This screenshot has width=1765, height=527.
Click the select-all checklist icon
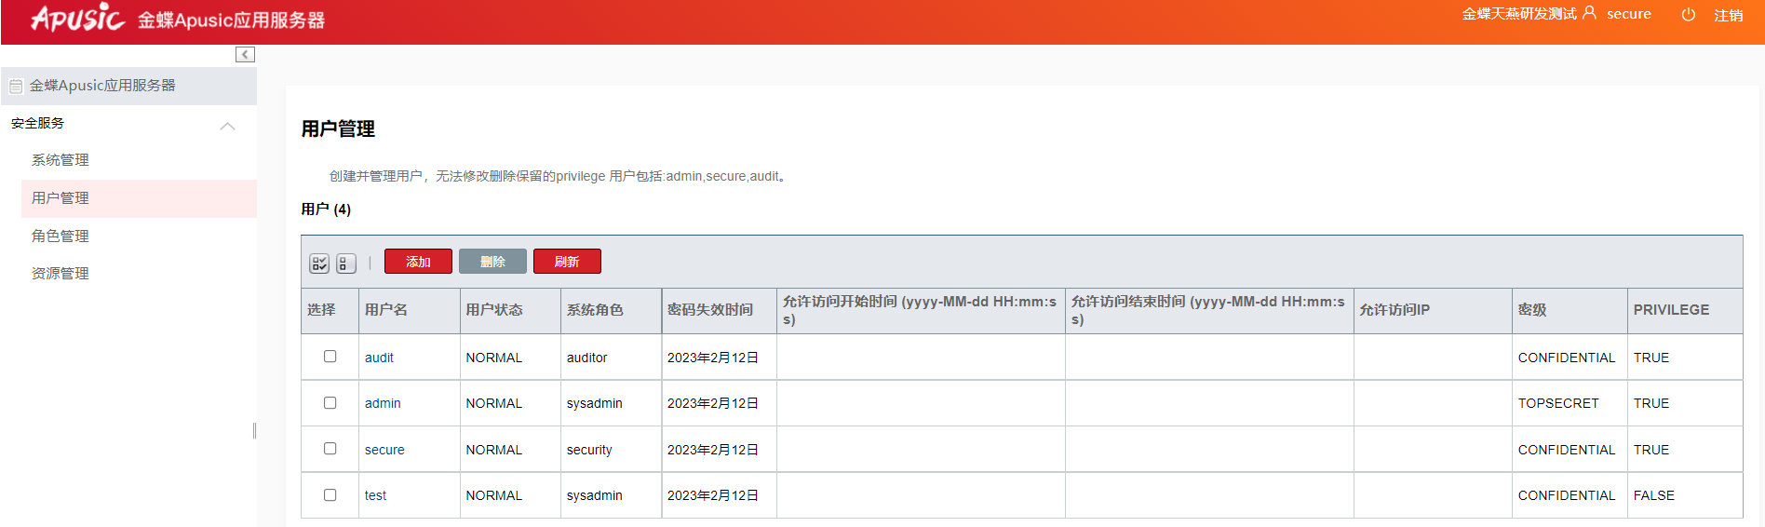(x=319, y=263)
